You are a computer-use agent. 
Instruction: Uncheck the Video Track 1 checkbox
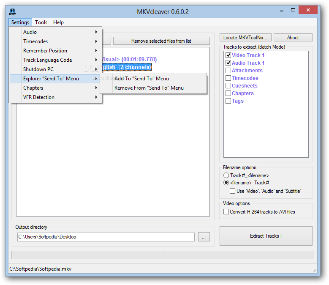(x=228, y=55)
